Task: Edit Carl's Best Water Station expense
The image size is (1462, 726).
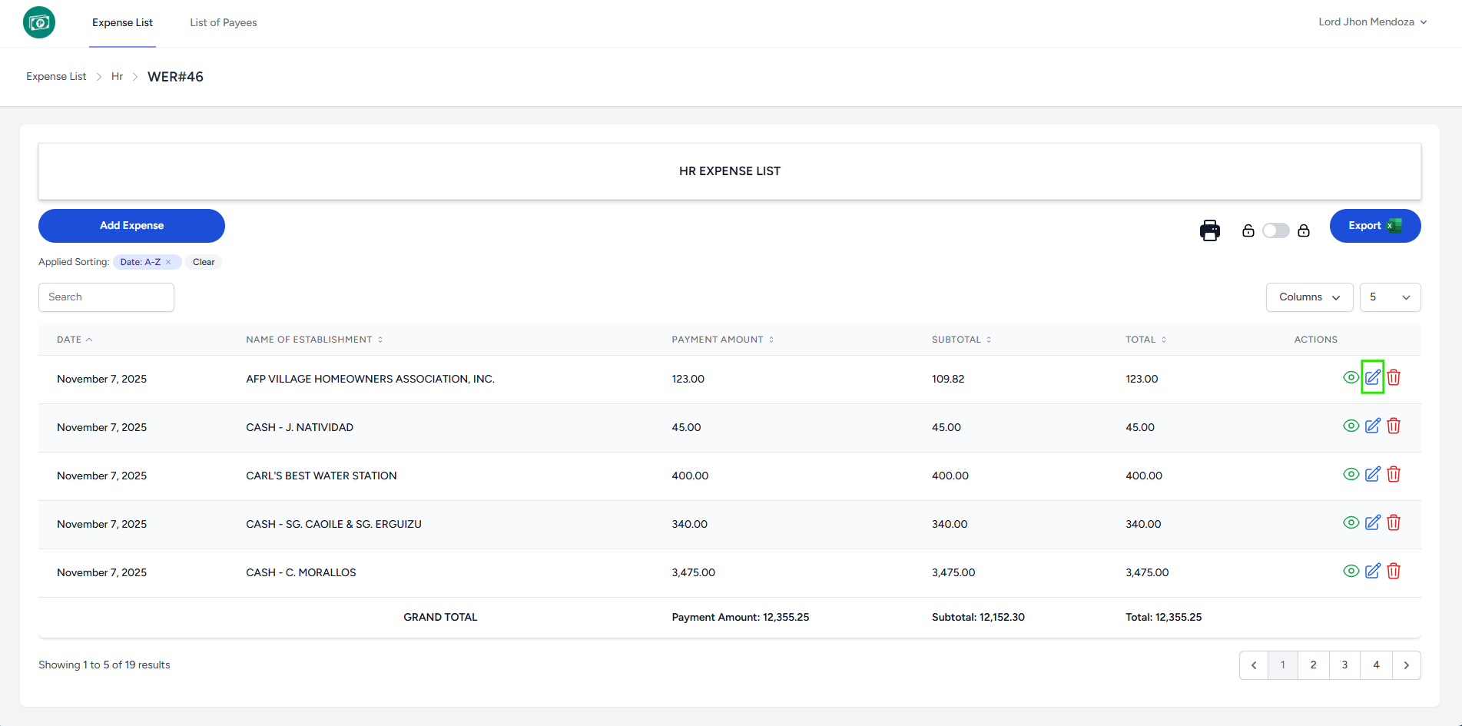Action: tap(1373, 474)
